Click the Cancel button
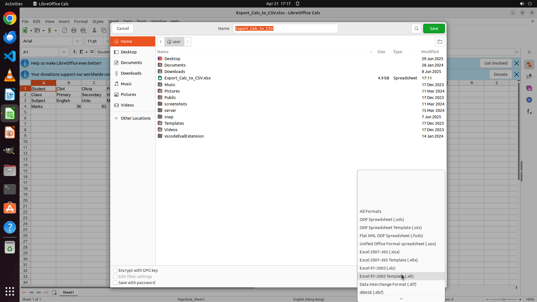537x302 pixels. [x=123, y=29]
